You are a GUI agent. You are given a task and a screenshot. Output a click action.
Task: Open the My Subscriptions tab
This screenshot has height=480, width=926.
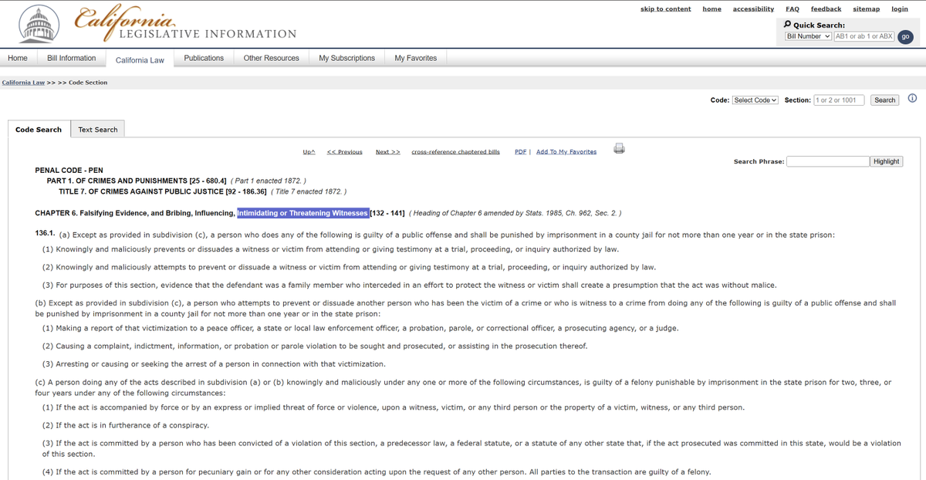click(347, 58)
